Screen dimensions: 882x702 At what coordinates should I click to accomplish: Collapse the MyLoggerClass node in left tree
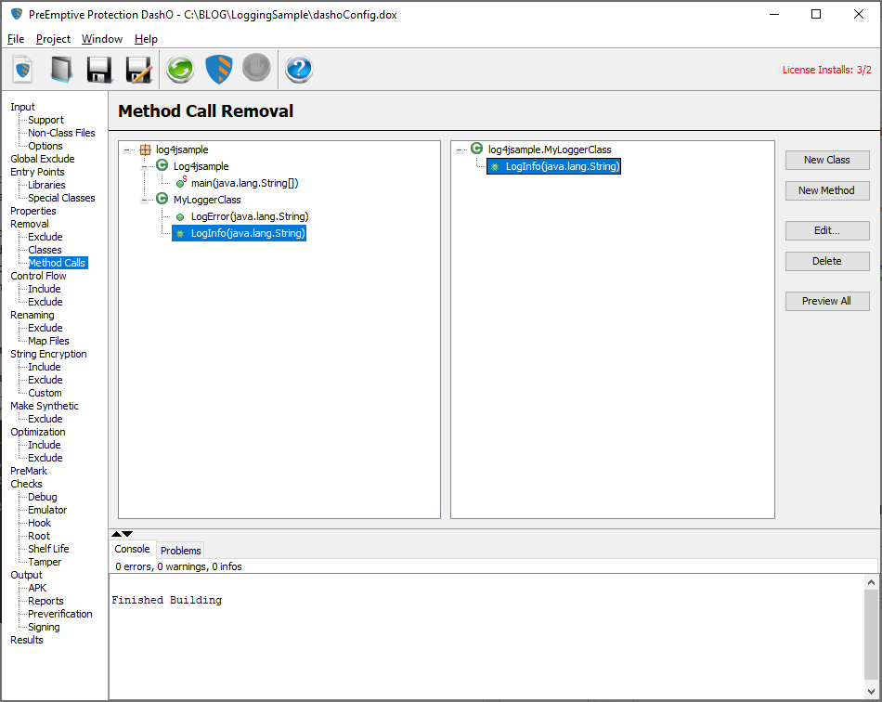(145, 201)
